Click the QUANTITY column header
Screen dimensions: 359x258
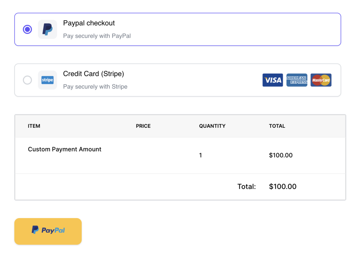[x=212, y=126]
